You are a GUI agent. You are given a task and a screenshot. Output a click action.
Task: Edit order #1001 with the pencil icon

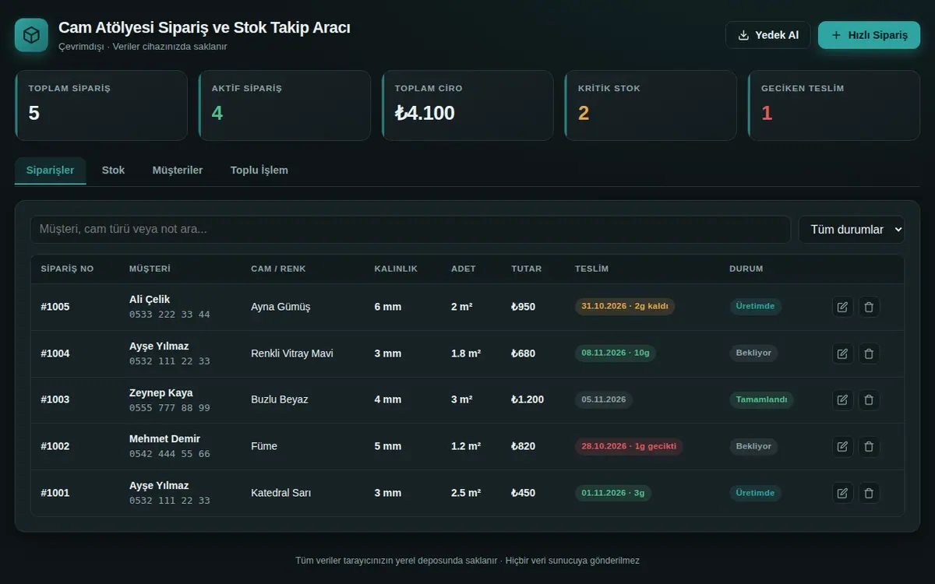click(x=842, y=493)
